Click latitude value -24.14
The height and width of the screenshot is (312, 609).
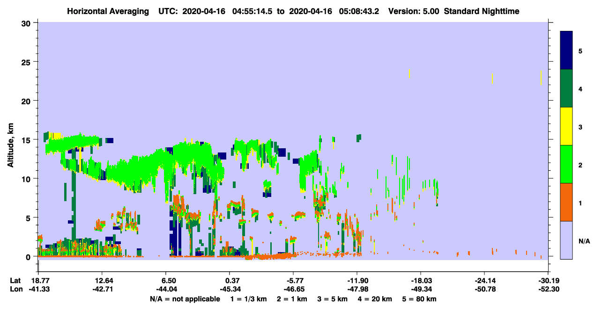(484, 281)
